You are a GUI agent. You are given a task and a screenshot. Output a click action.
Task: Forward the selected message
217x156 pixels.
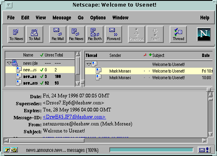tap(113, 34)
